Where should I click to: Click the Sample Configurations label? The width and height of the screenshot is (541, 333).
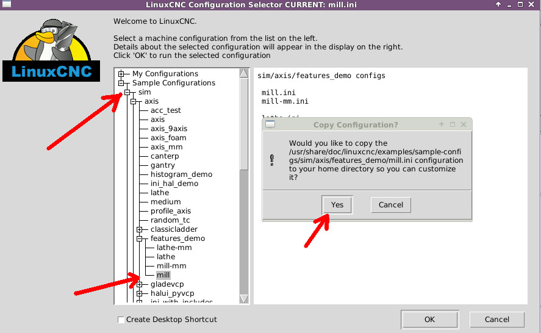click(174, 83)
